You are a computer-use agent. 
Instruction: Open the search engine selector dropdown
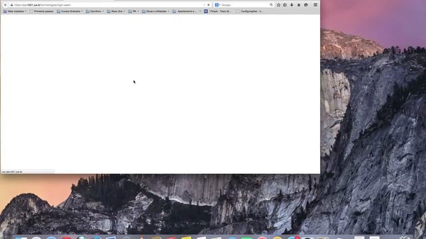coord(218,5)
